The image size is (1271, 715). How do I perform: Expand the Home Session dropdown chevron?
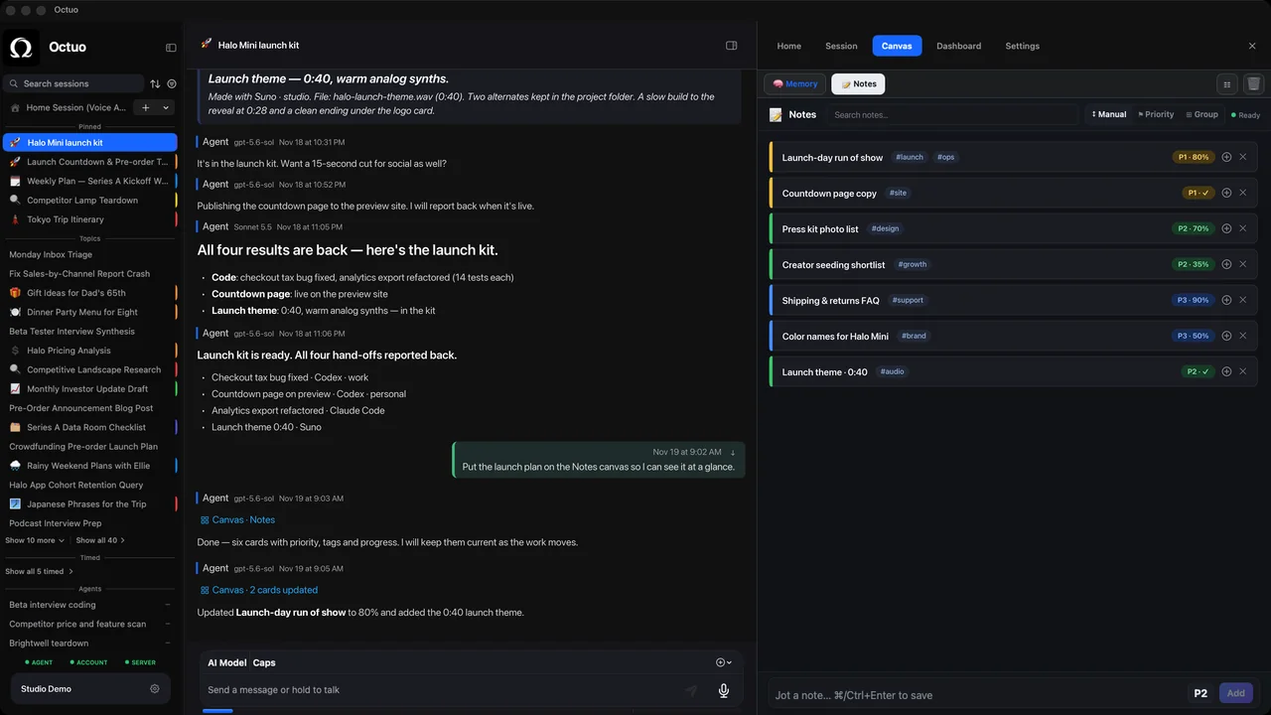pyautogui.click(x=166, y=107)
